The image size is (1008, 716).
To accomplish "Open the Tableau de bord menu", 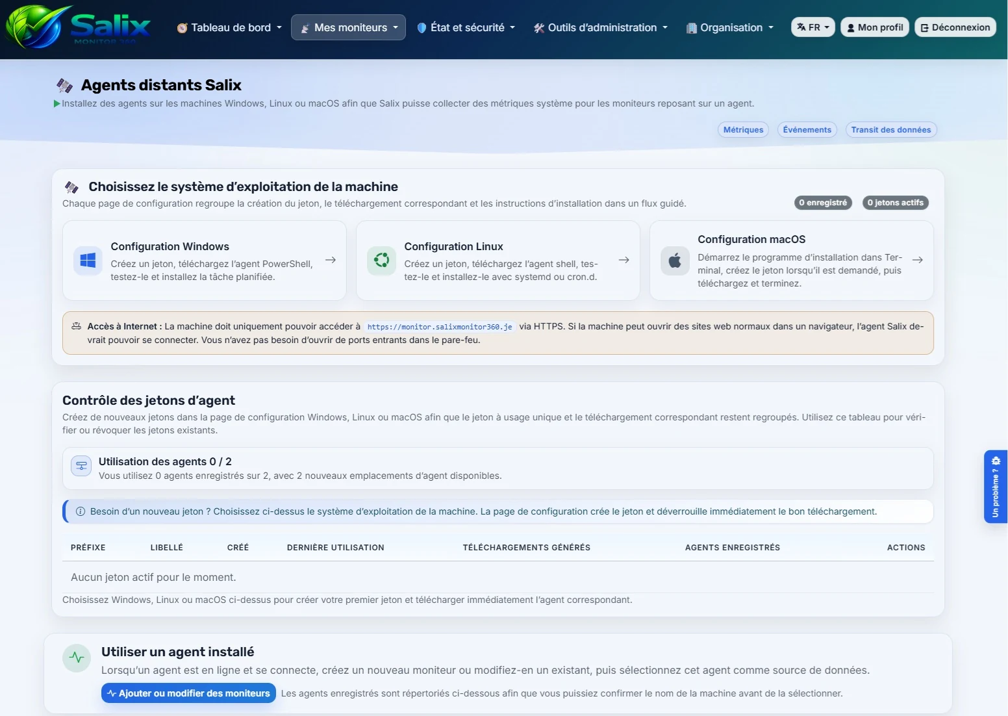I will coord(229,27).
